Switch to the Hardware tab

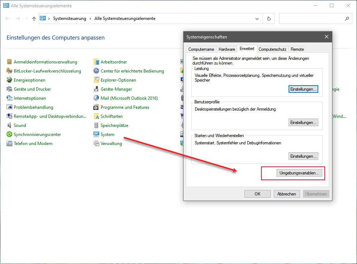click(227, 49)
